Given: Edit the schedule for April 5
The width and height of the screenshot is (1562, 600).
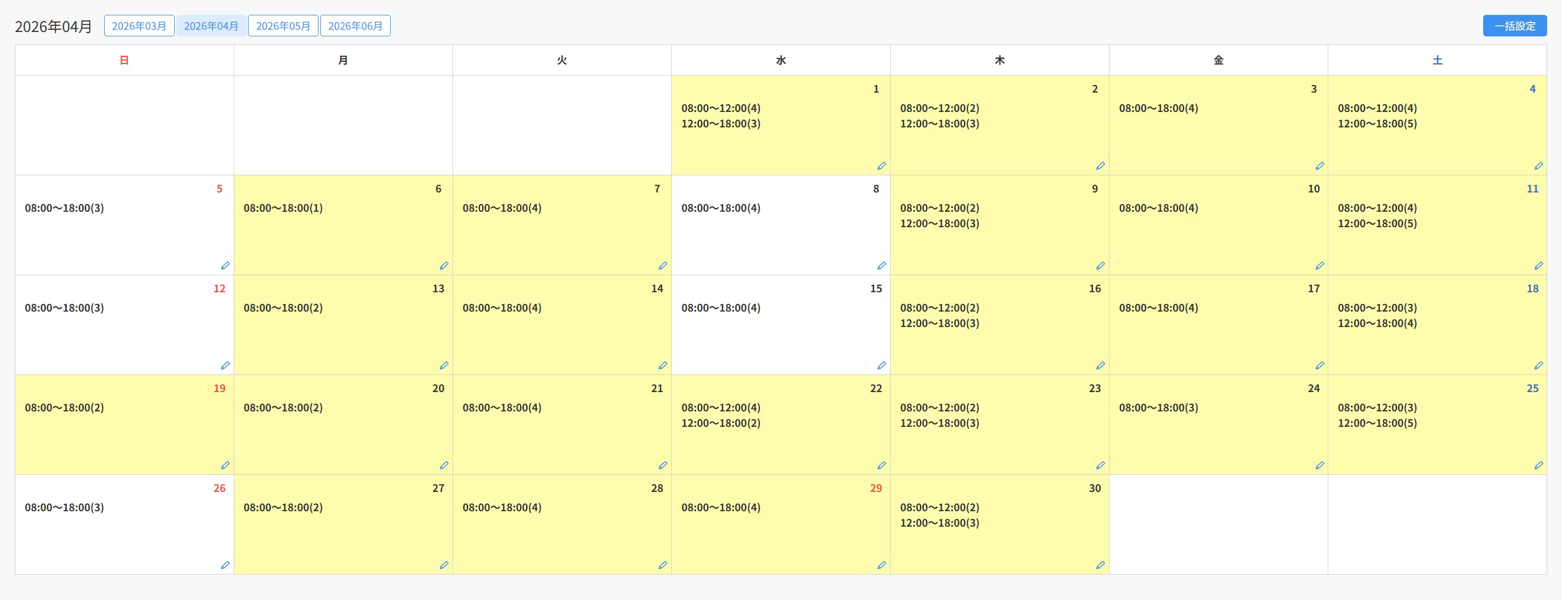Looking at the screenshot, I should (225, 266).
